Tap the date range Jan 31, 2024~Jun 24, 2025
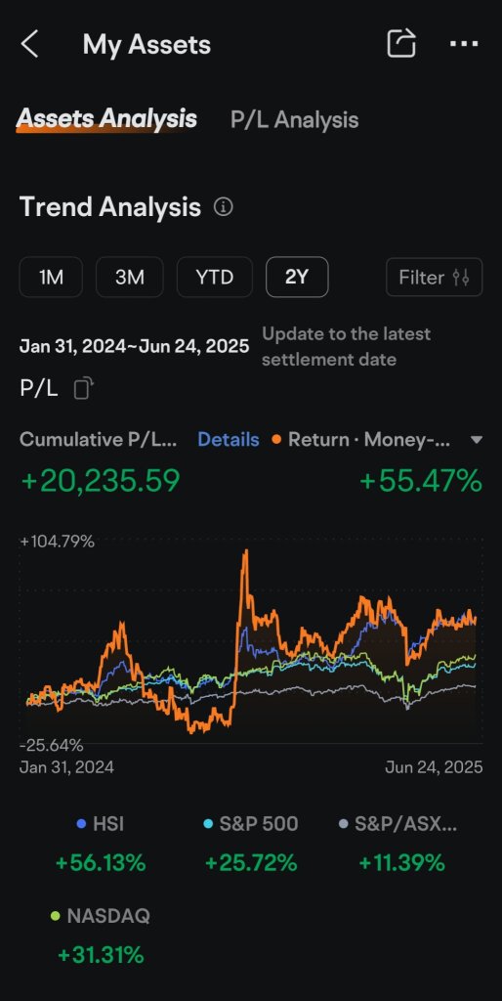The width and height of the screenshot is (502, 1001). coord(134,346)
